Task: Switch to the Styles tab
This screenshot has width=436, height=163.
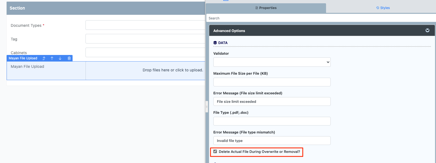Action: pos(383,8)
